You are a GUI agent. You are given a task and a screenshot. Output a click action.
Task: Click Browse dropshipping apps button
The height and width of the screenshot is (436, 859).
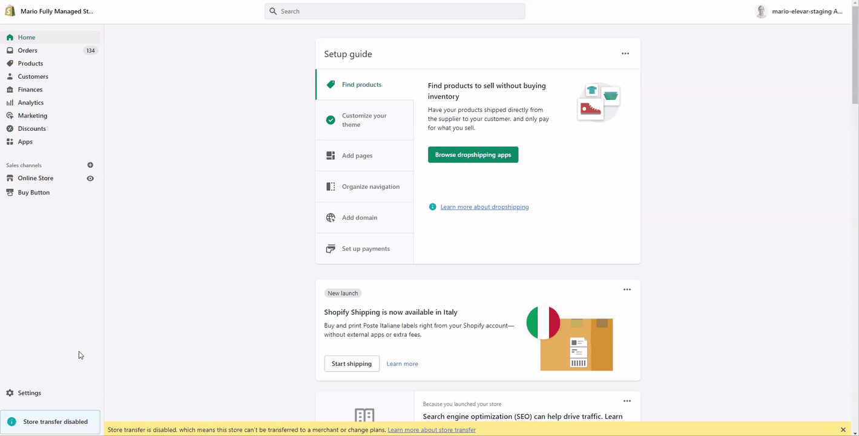473,154
